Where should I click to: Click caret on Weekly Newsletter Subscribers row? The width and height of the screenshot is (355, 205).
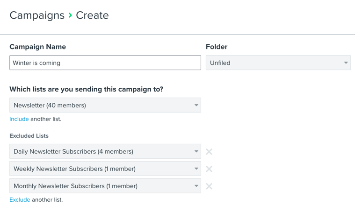[196, 169]
